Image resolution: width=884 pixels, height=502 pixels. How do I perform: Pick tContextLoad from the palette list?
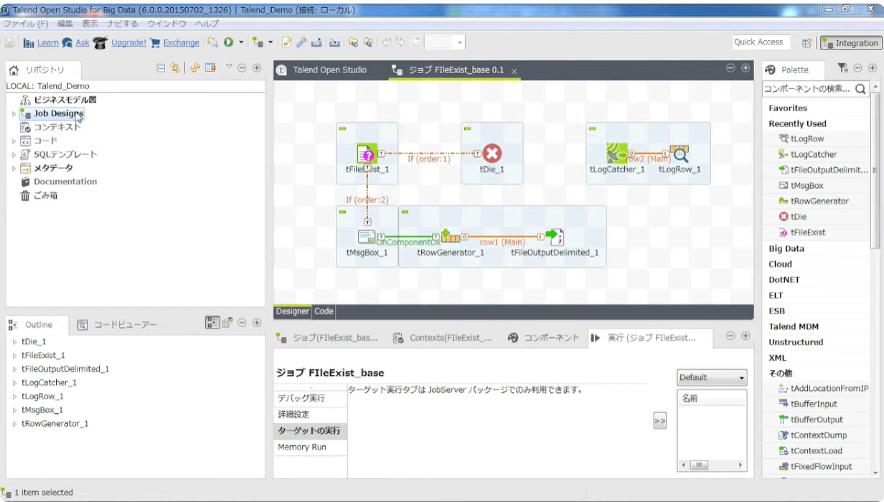pyautogui.click(x=811, y=451)
